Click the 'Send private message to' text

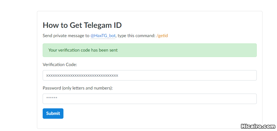click(66, 36)
